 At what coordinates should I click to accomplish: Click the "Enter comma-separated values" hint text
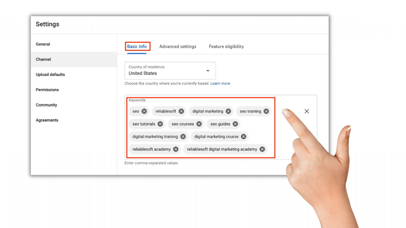[151, 163]
